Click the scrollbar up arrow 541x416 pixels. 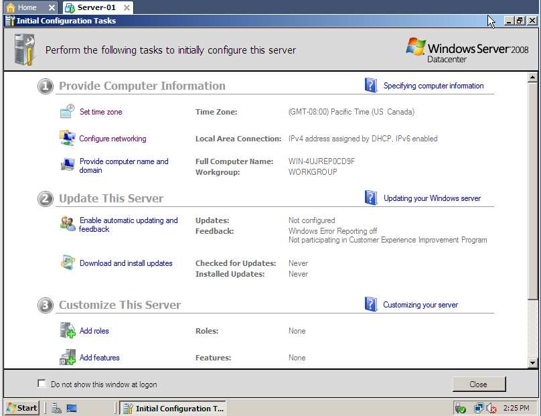(532, 77)
